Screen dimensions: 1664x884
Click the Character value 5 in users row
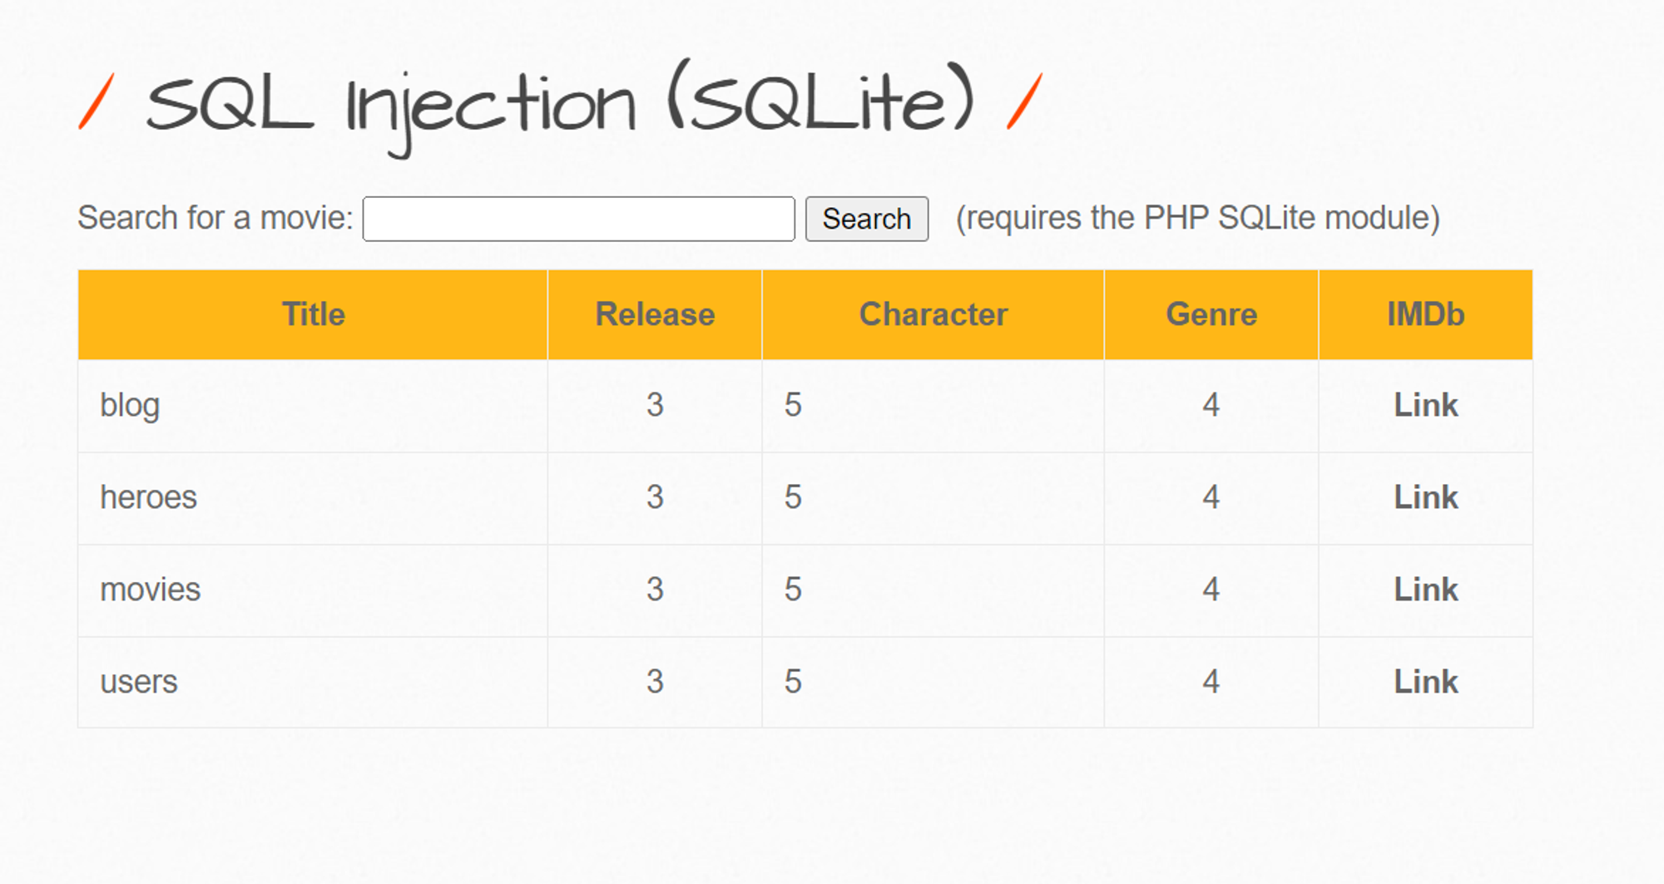click(793, 682)
